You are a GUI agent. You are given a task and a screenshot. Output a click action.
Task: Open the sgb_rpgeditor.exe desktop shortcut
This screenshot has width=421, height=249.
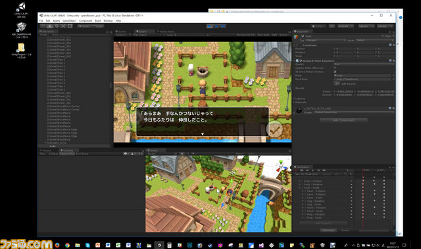pyautogui.click(x=21, y=30)
